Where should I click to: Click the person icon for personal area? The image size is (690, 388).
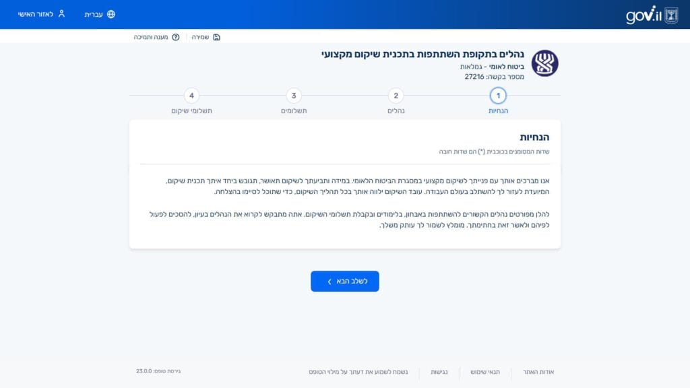61,14
